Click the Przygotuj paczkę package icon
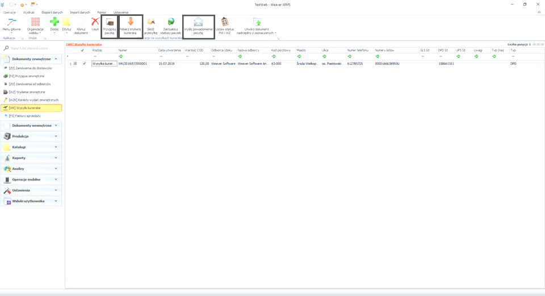545x296 pixels. 110,22
